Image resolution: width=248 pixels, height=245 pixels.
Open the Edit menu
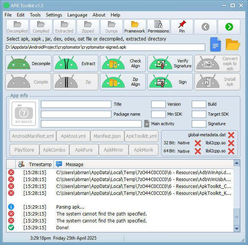(x=21, y=15)
